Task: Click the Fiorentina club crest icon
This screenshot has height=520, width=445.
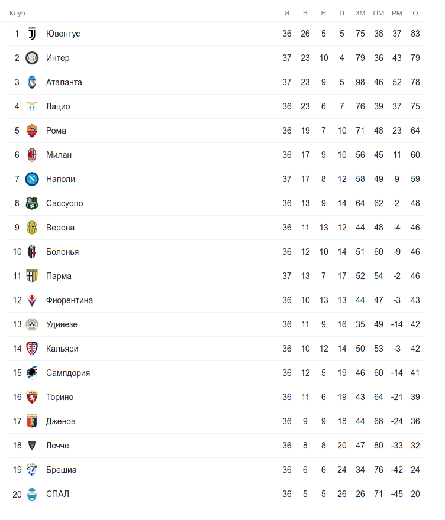Action: coord(32,300)
